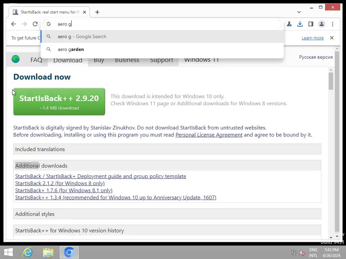Dismiss the notification bar with its X

[332, 38]
